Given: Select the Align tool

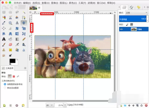Looking at the screenshot, I should click(x=4, y=28).
